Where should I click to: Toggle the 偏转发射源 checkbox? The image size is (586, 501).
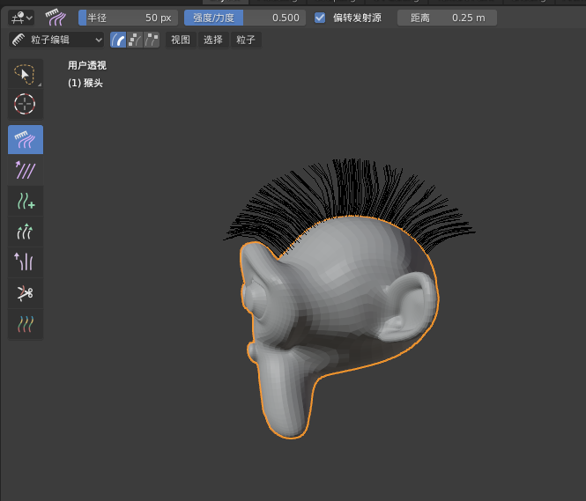(320, 18)
